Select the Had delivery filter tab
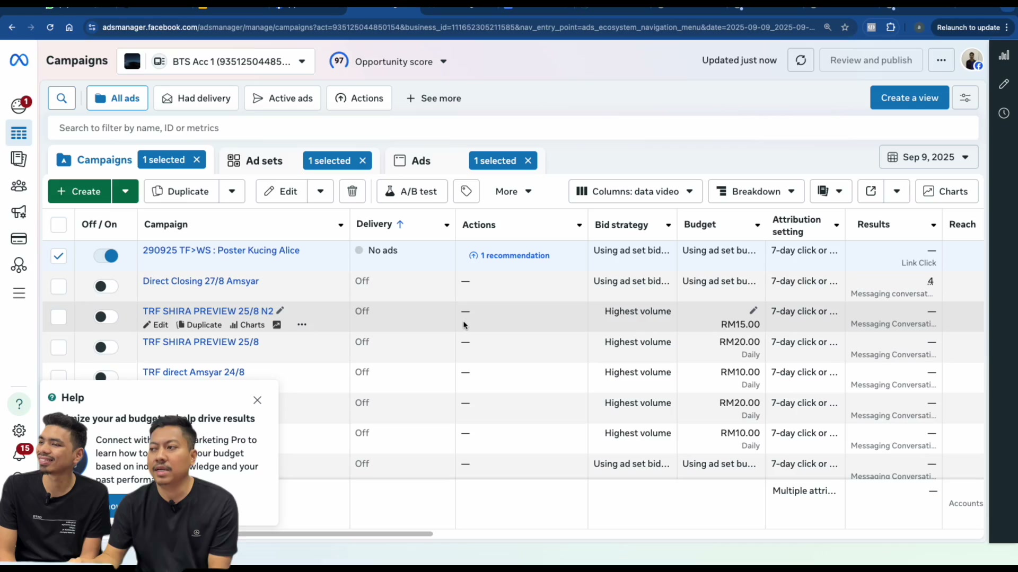1018x572 pixels. 196,98
